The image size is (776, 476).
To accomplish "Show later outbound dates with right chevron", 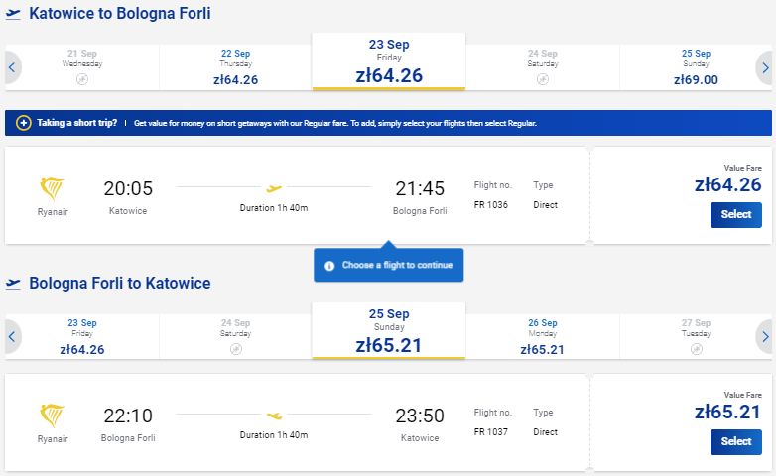I will [x=765, y=67].
